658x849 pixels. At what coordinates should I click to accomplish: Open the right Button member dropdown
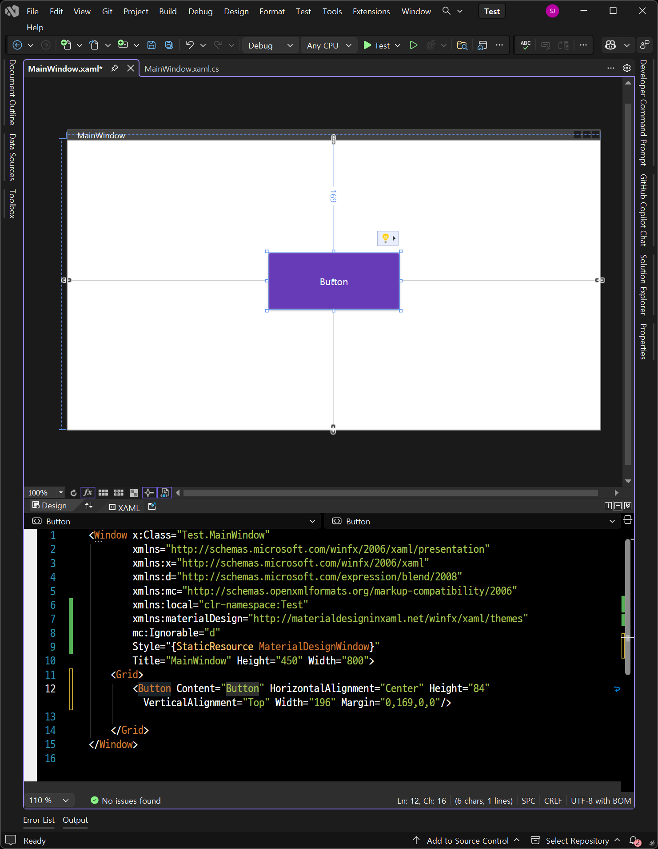click(472, 521)
